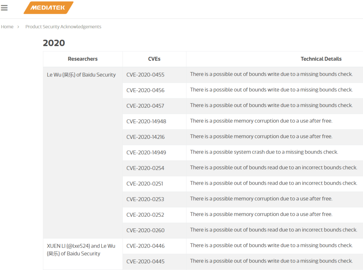The image size is (363, 270).
Task: Go to the Home breadcrumb link
Action: [7, 26]
